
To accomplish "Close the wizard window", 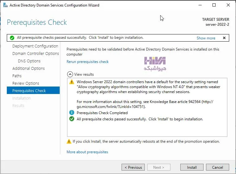I will point(228,5).
